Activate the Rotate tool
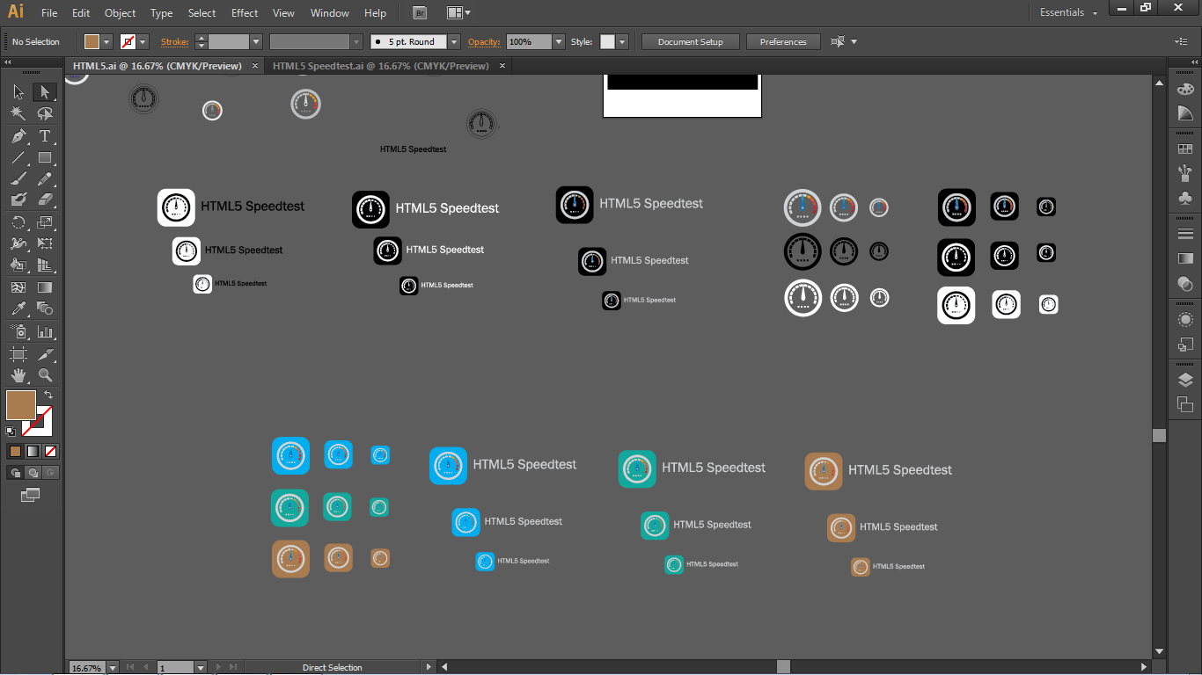1202x675 pixels. 18,222
